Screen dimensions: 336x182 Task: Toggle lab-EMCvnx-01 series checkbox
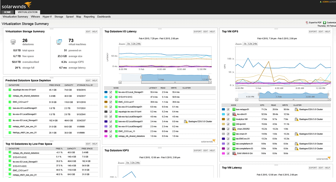pos(228,139)
